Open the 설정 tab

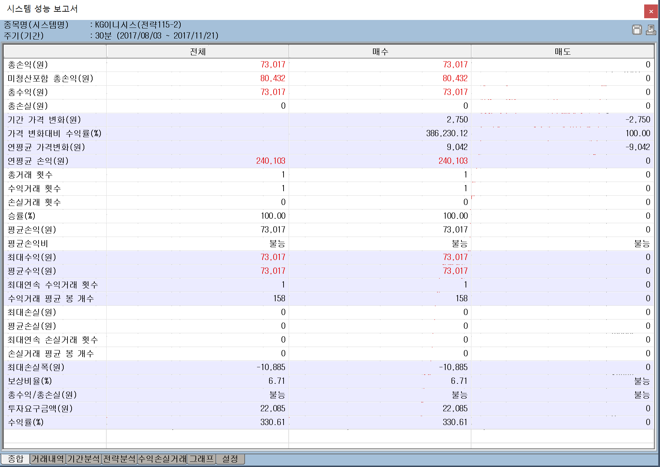coord(230,459)
